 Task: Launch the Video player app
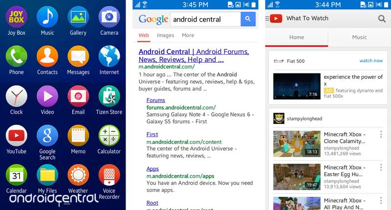pos(47,96)
